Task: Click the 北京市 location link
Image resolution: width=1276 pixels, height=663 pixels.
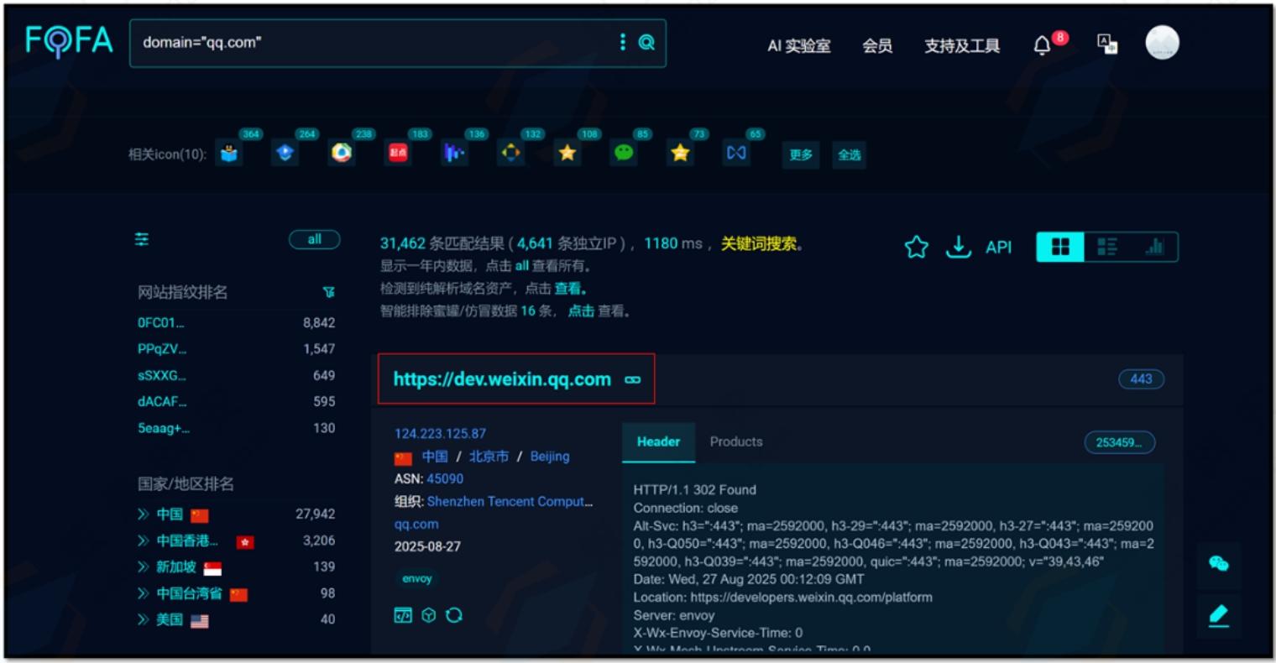Action: point(489,457)
